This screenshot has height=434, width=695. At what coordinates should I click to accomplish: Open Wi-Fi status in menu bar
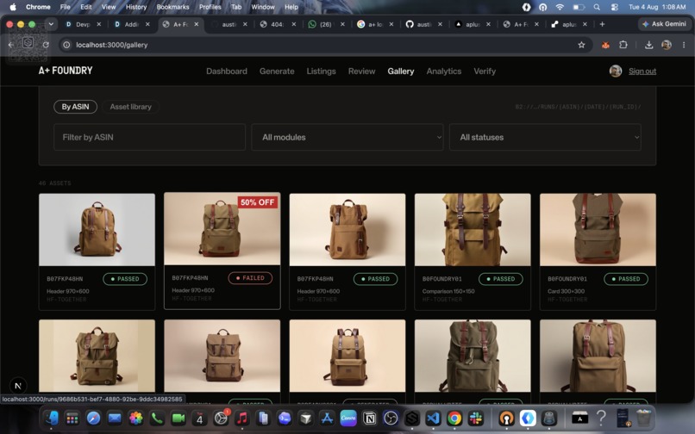pyautogui.click(x=560, y=7)
